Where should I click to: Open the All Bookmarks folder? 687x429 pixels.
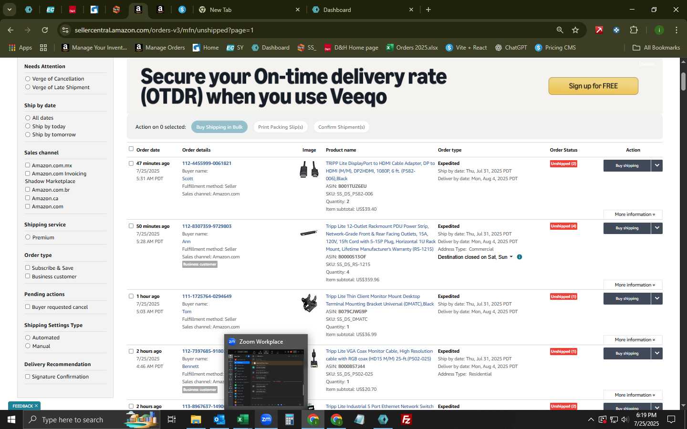656,48
